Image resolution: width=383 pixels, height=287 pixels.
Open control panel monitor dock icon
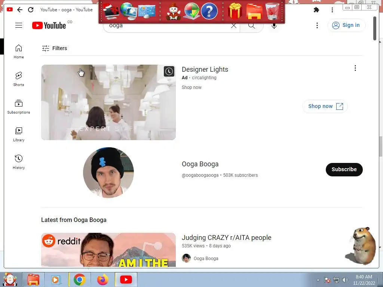[147, 12]
